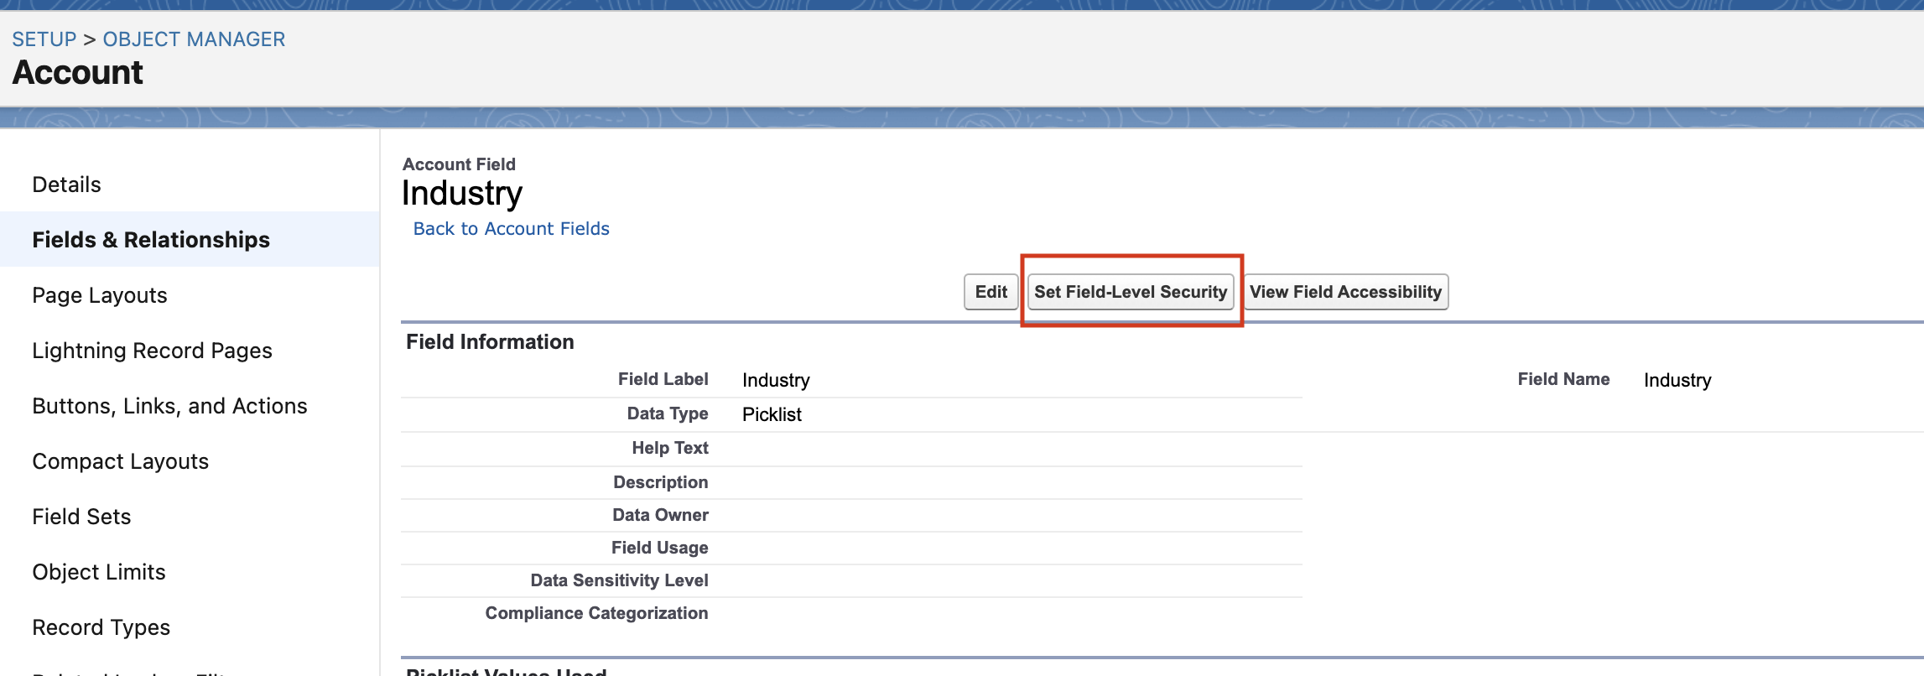Open Compact Layouts in sidebar
Viewport: 1924px width, 676px height.
pyautogui.click(x=120, y=461)
